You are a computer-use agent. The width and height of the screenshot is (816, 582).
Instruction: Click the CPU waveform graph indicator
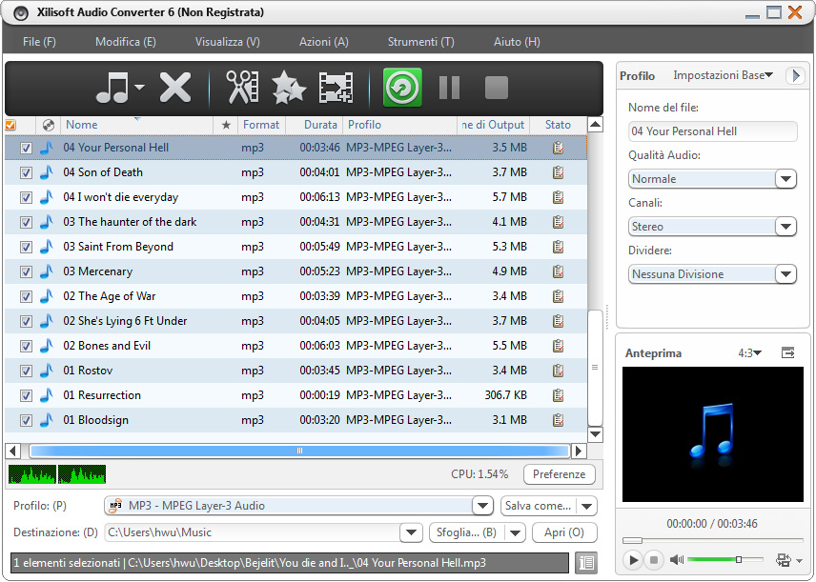coord(57,474)
